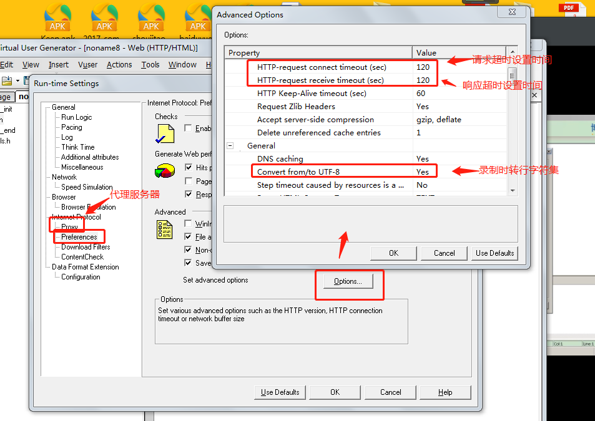
Task: Open the Keep.apk desktop icon
Action: pos(57,21)
